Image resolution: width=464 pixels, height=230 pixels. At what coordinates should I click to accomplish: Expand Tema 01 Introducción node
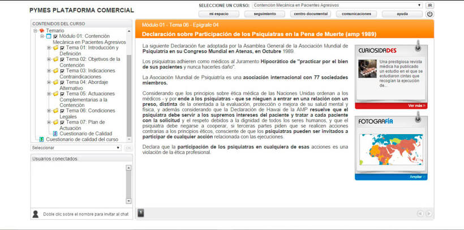click(49, 47)
